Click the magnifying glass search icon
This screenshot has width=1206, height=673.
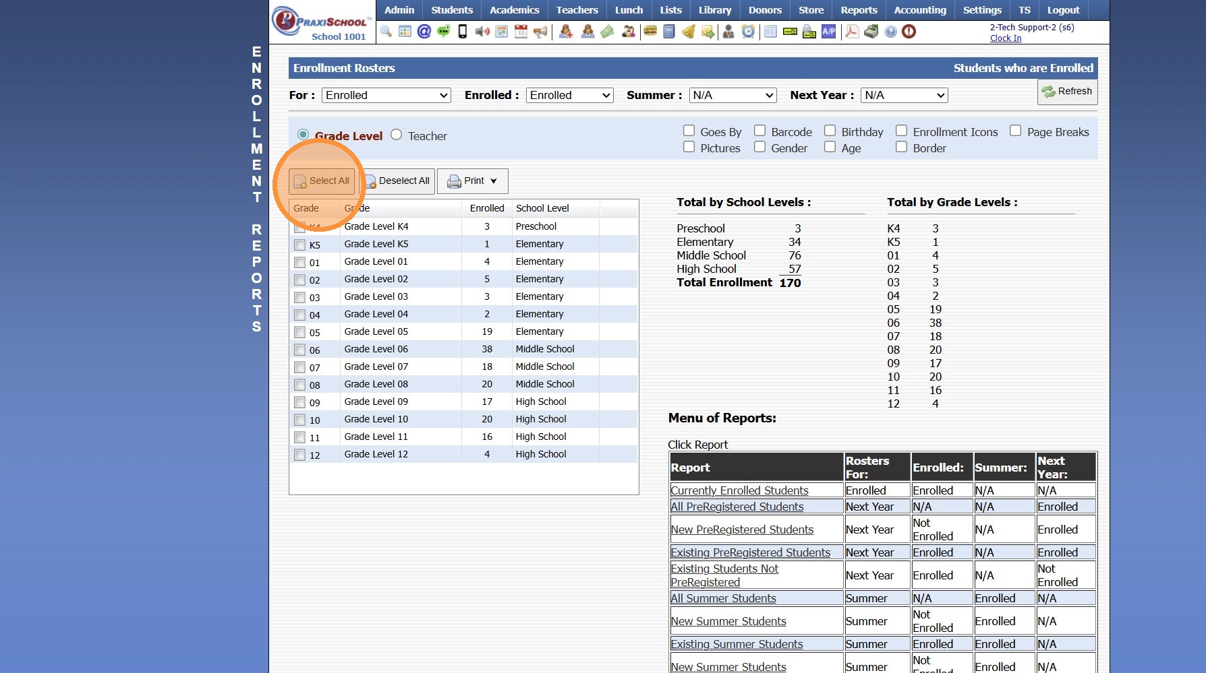pyautogui.click(x=386, y=32)
